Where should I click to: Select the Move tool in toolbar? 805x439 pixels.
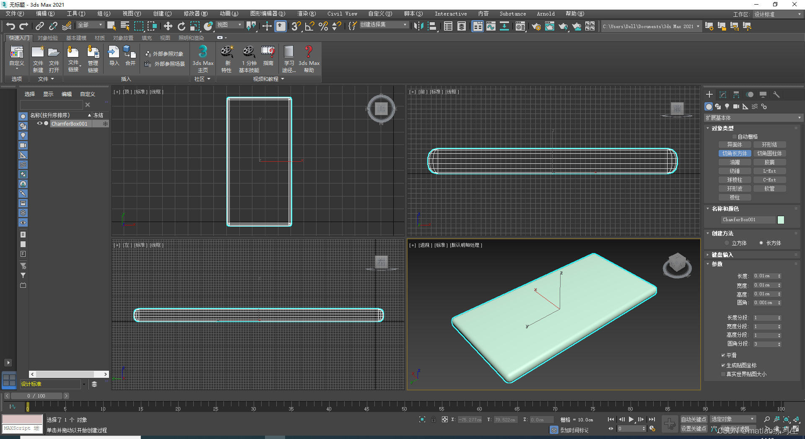pos(168,26)
